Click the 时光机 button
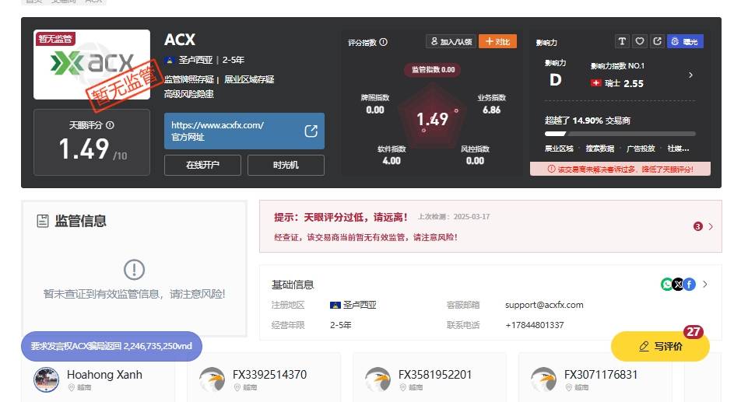 (286, 165)
